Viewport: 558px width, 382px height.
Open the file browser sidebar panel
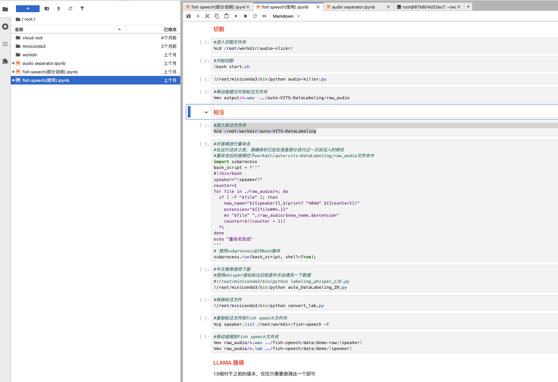click(x=5, y=9)
